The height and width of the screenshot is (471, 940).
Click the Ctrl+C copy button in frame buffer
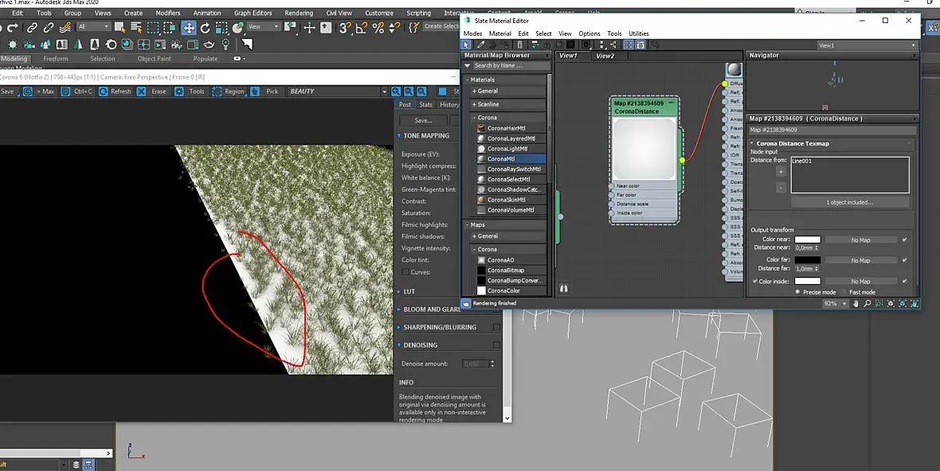pos(76,91)
